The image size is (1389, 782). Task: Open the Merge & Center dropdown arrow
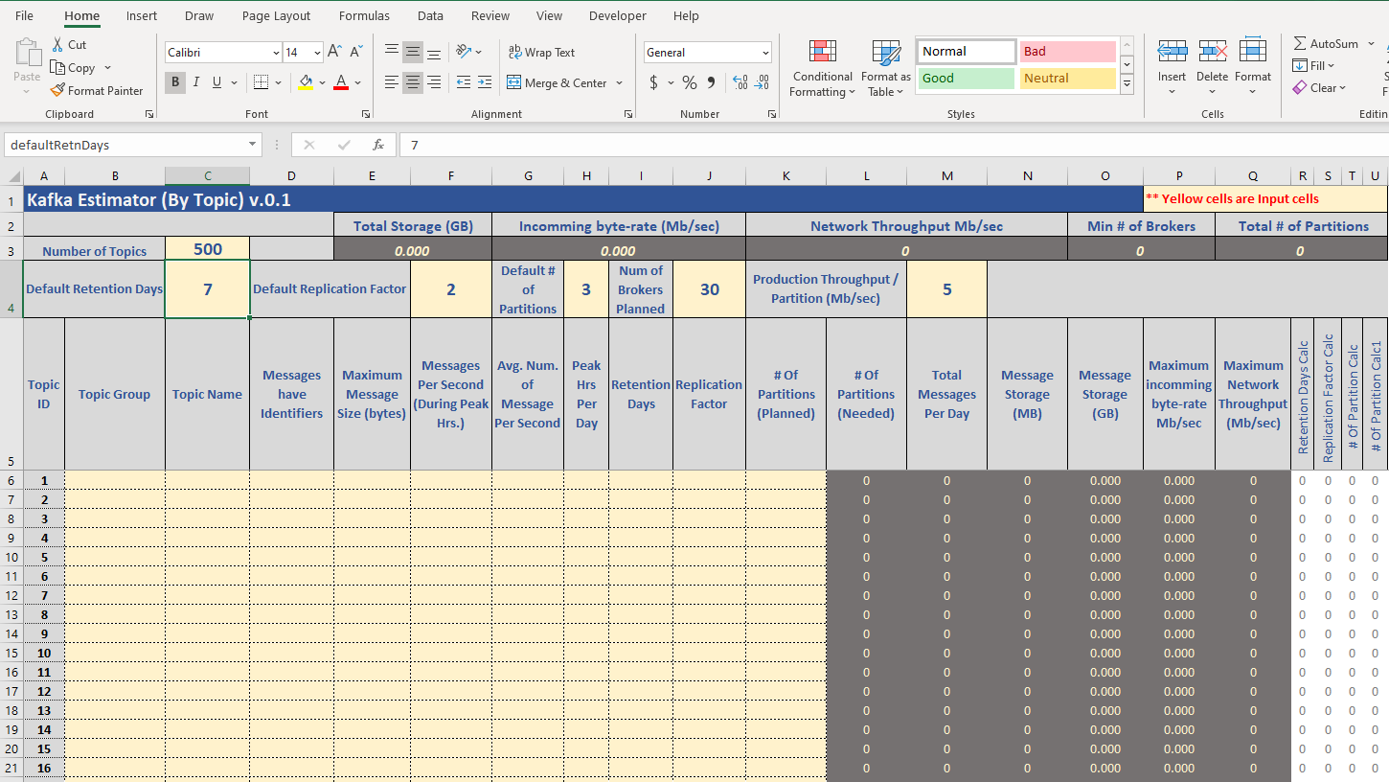pyautogui.click(x=620, y=83)
